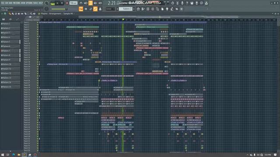Select Pattern 1 in picker panel
280x157 pixels.
click(x=10, y=24)
